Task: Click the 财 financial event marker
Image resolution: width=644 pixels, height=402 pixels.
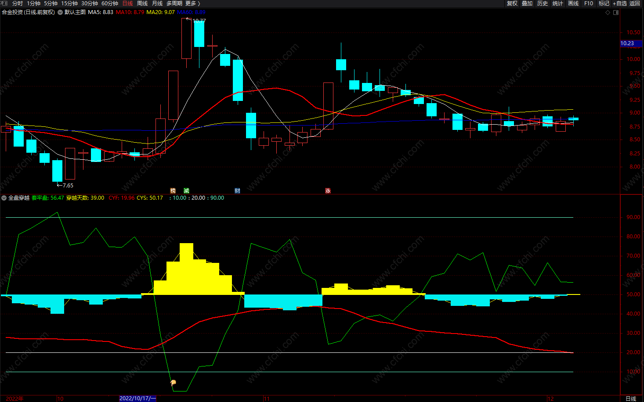Action: click(238, 191)
